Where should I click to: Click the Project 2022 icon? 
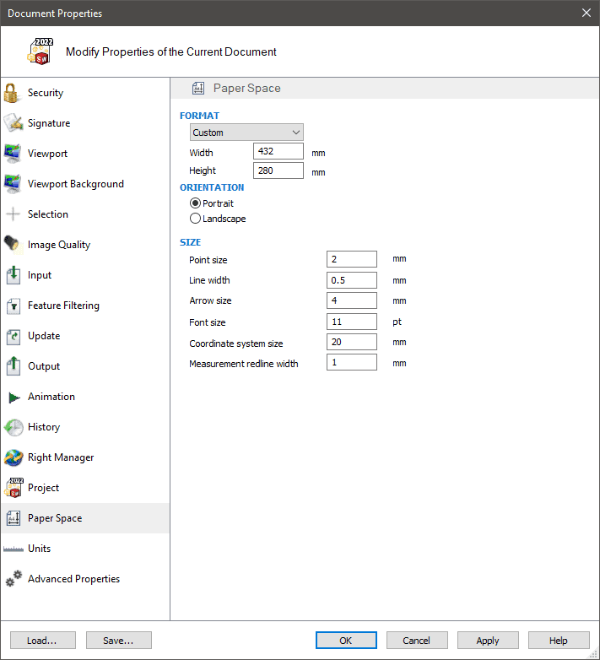[x=14, y=488]
